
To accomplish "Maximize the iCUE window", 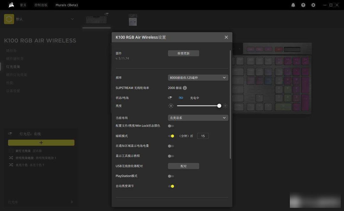I will coord(331,5).
